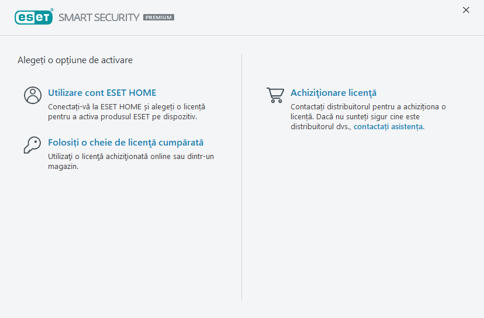This screenshot has height=318, width=484.
Task: Open Utilizare cont ESET HOME option
Action: 102,93
